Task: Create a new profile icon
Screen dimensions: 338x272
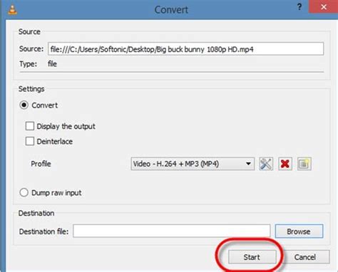Action: [x=304, y=164]
